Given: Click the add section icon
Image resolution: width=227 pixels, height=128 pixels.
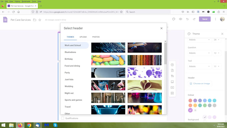Looking at the screenshot, I should click(x=172, y=93).
